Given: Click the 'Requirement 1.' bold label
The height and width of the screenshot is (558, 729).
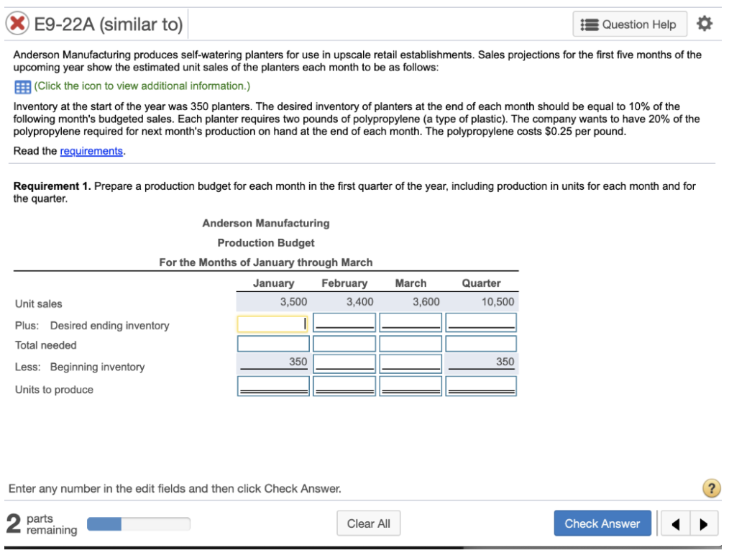Looking at the screenshot, I should tap(52, 186).
